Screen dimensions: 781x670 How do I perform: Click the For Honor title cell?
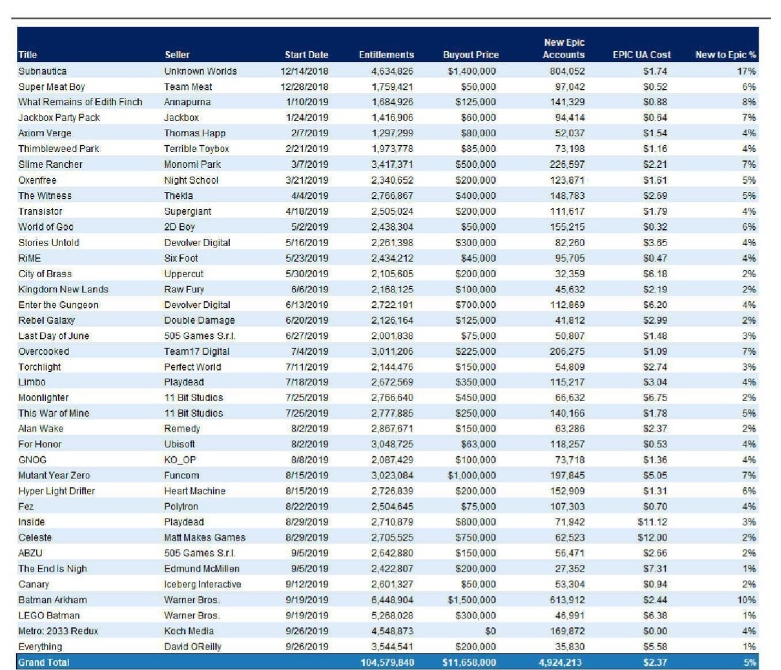40,445
